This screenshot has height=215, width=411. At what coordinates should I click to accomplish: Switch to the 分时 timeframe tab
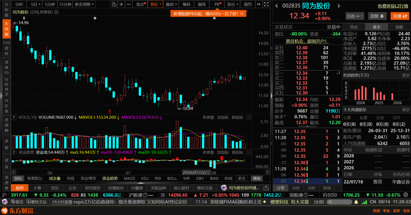(19, 4)
